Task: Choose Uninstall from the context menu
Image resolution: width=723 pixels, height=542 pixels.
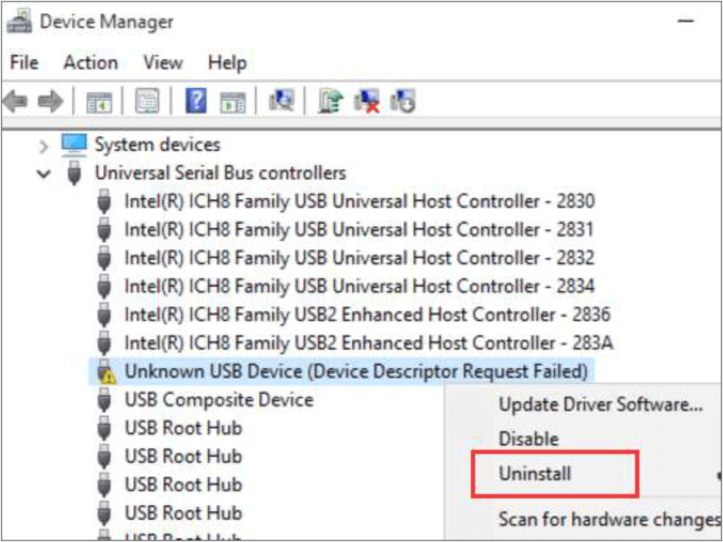Action: coord(534,473)
